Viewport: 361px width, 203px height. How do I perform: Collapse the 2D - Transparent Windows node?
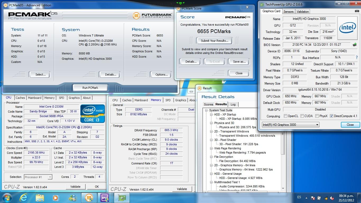click(211, 132)
